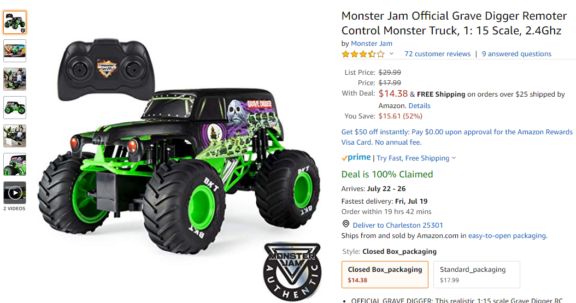Select Standard_packaging style option

click(x=477, y=275)
